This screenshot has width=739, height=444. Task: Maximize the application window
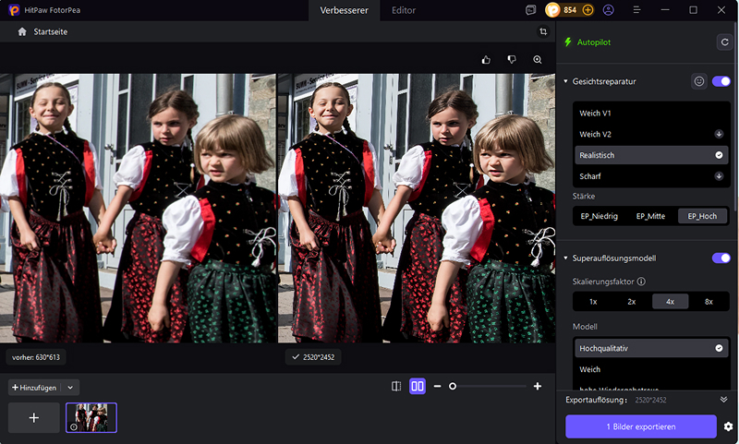[x=693, y=10]
